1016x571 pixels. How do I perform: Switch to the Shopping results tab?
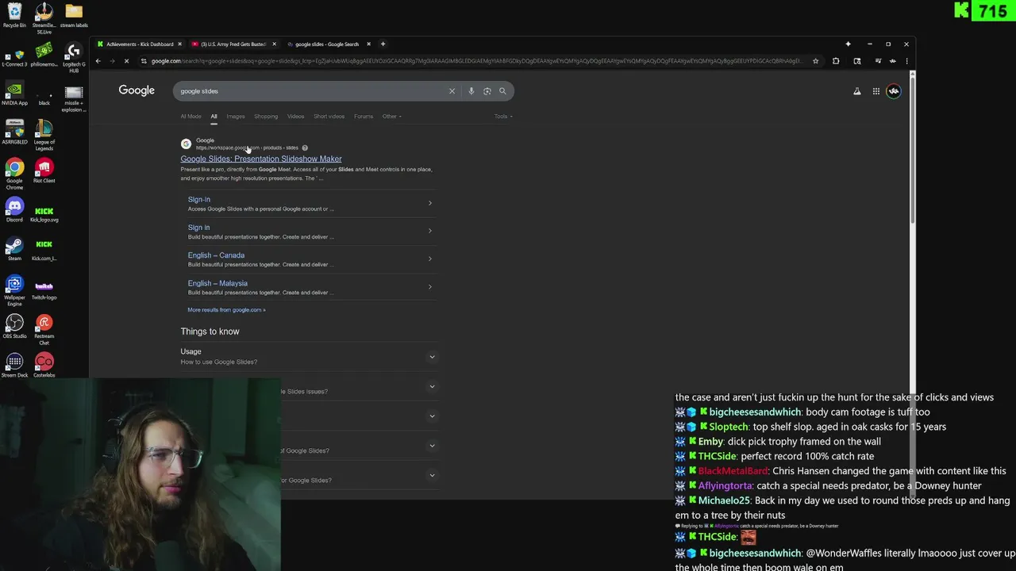click(266, 117)
